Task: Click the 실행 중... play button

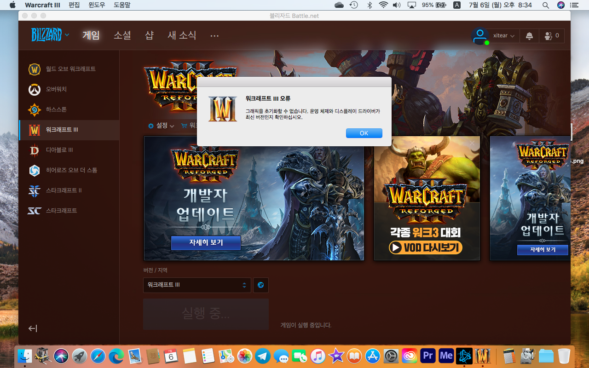Action: [x=206, y=314]
